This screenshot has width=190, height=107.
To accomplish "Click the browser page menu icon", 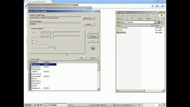I will point(158,6).
